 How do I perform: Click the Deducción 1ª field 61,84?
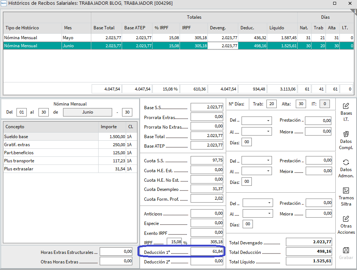tap(207, 251)
